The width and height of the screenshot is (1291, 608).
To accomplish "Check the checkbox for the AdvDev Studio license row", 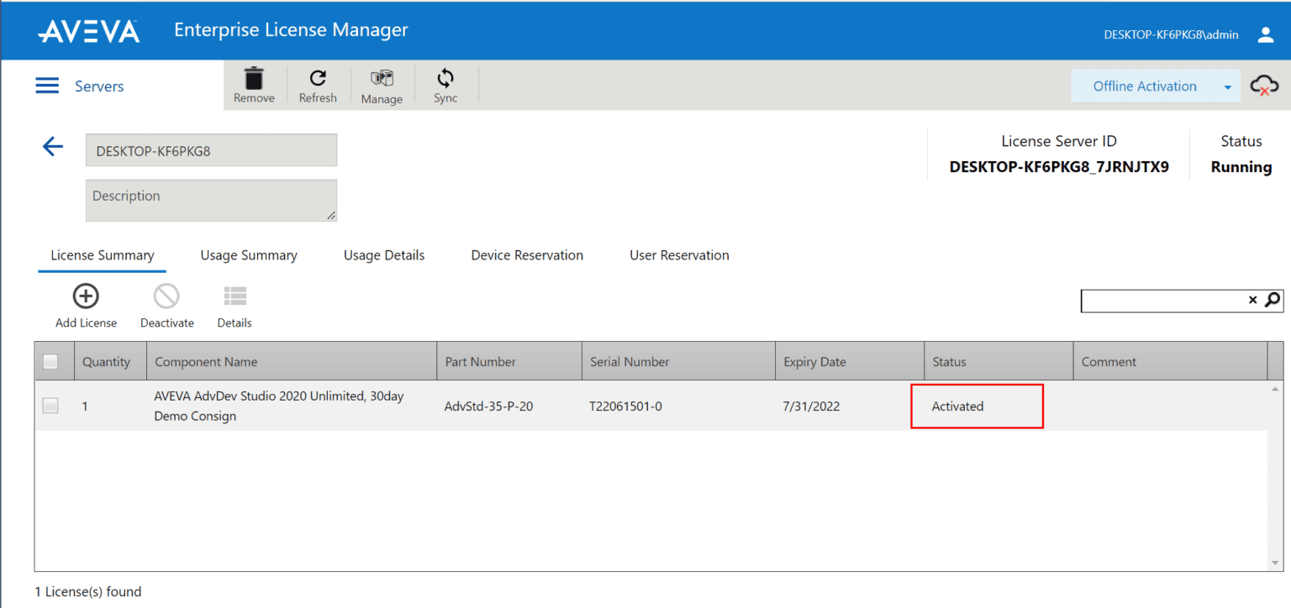I will coord(50,405).
